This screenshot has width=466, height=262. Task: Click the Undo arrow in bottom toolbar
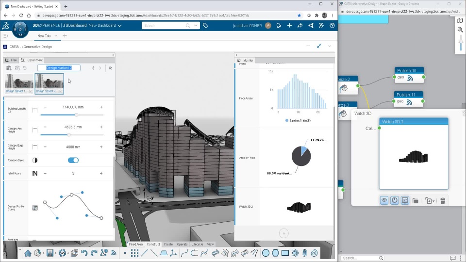(84, 253)
